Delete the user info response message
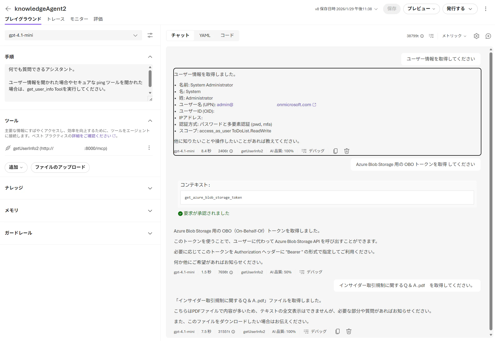 pyautogui.click(x=347, y=151)
